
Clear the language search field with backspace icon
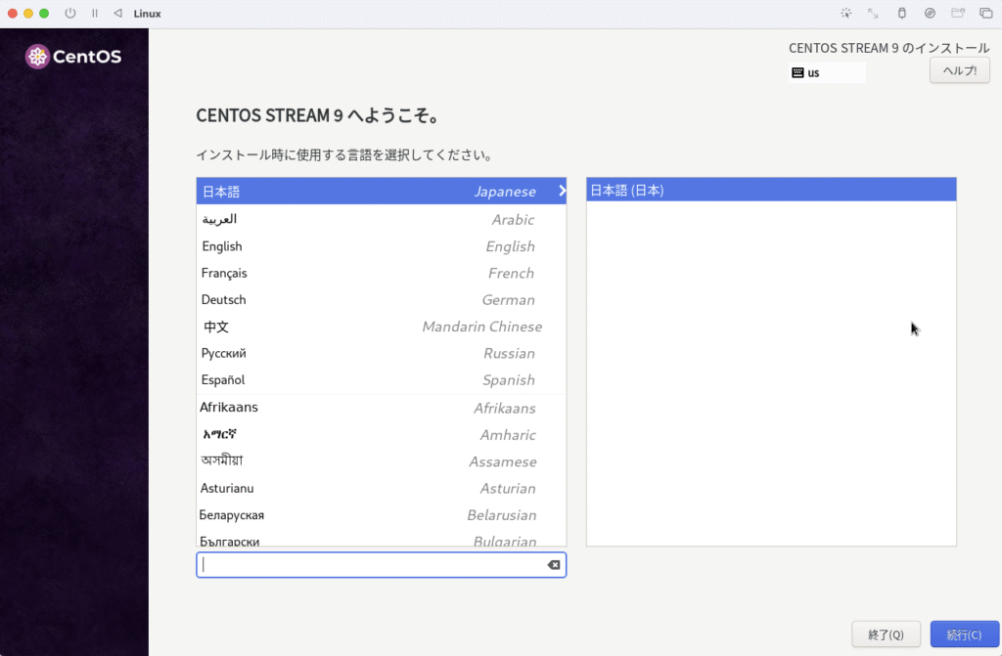[554, 565]
